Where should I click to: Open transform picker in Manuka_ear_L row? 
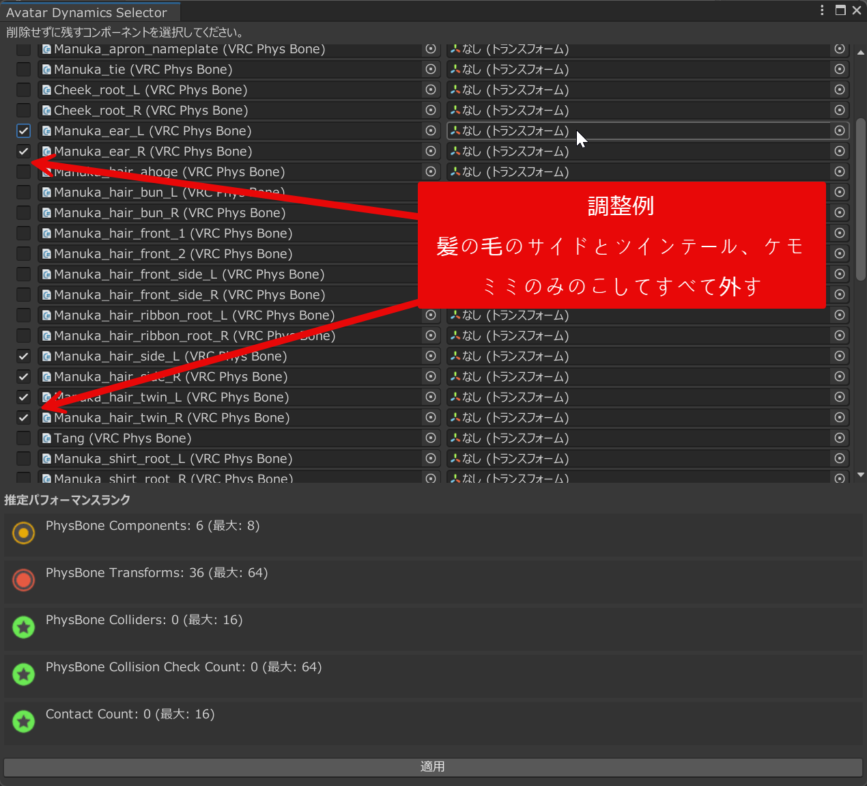click(x=840, y=130)
